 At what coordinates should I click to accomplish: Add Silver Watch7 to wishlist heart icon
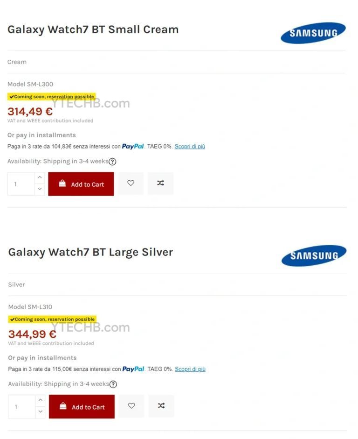coord(131,406)
